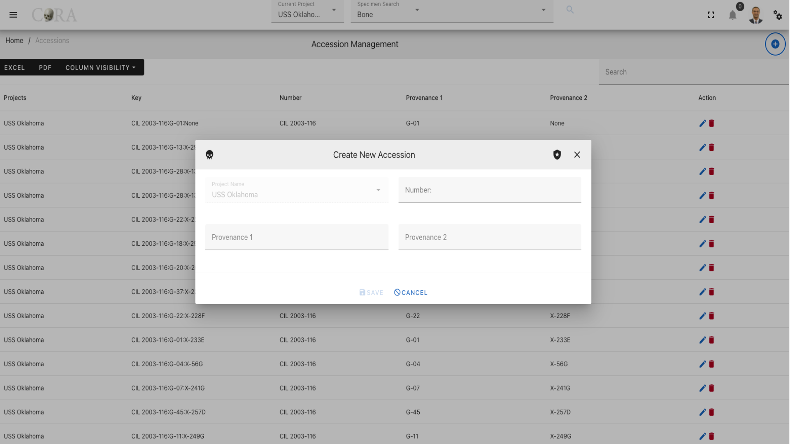The image size is (790, 444).
Task: Delete accession with key X-233E
Action: [x=711, y=340]
